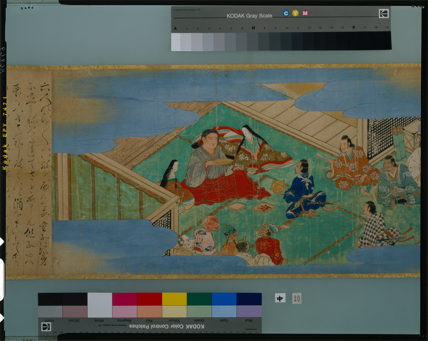Select the gray scale patch numbered 3
The image size is (428, 341).
click(x=208, y=42)
